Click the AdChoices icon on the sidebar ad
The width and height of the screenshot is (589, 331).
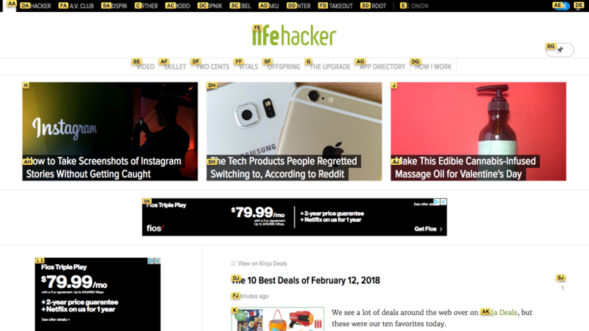[x=151, y=261]
